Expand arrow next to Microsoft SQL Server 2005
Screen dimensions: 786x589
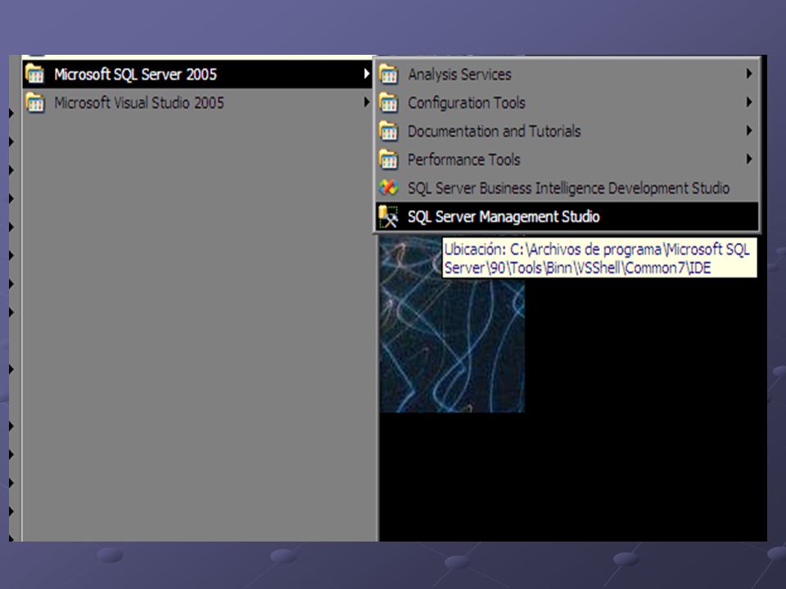point(367,74)
